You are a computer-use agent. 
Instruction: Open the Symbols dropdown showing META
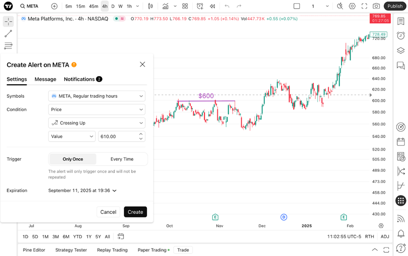pos(97,96)
